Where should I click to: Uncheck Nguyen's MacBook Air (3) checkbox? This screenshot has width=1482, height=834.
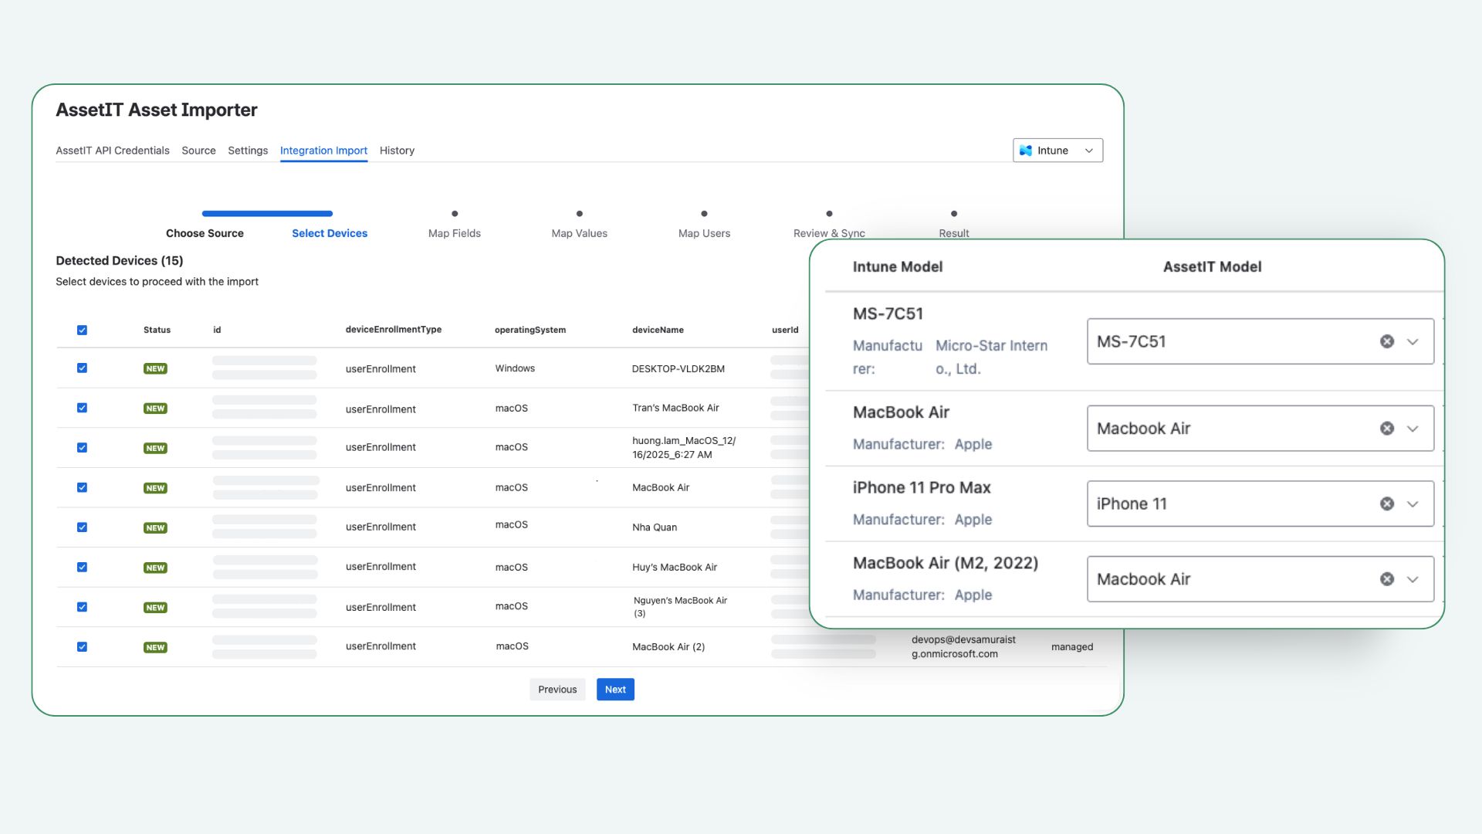point(82,607)
